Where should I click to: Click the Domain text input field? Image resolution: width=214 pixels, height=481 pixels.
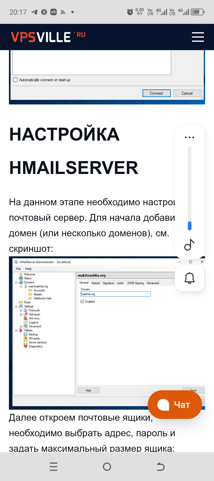(116, 294)
